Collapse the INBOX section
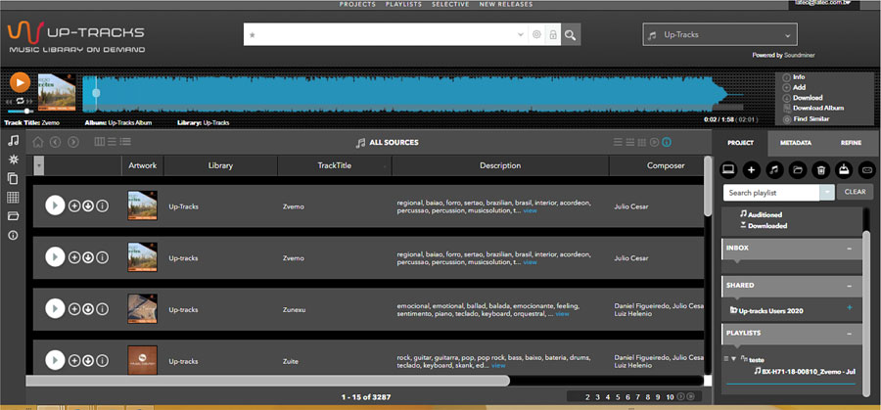The height and width of the screenshot is (410, 881). [849, 249]
